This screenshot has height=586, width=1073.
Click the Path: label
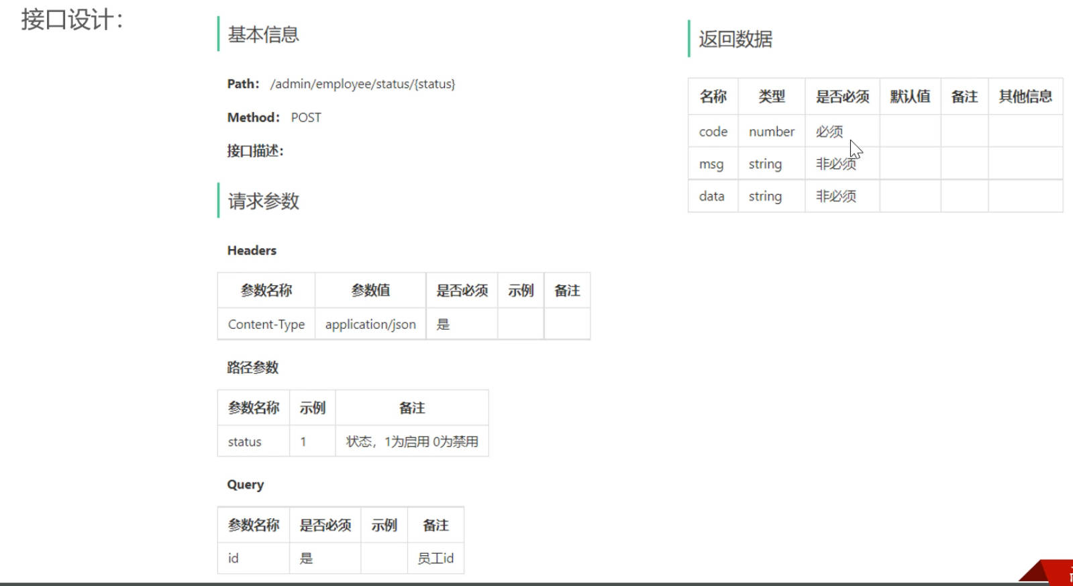tap(243, 84)
